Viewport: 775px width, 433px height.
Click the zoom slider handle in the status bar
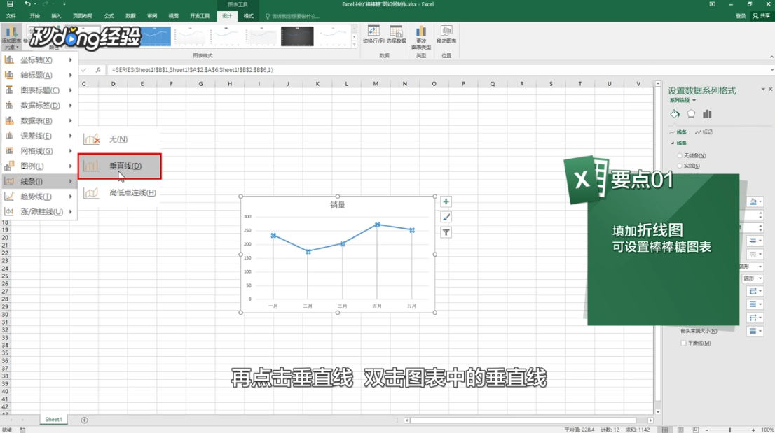(x=729, y=430)
